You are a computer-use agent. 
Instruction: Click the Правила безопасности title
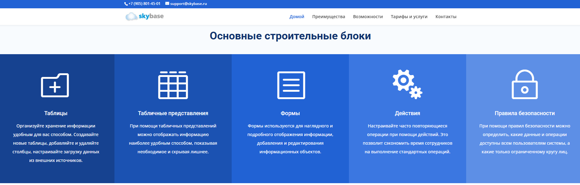tap(525, 113)
